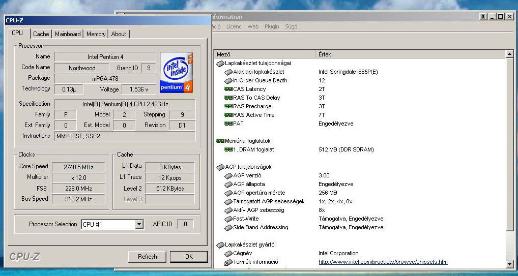Click the chip icon beside AGP tulajdonságok

tap(220, 167)
